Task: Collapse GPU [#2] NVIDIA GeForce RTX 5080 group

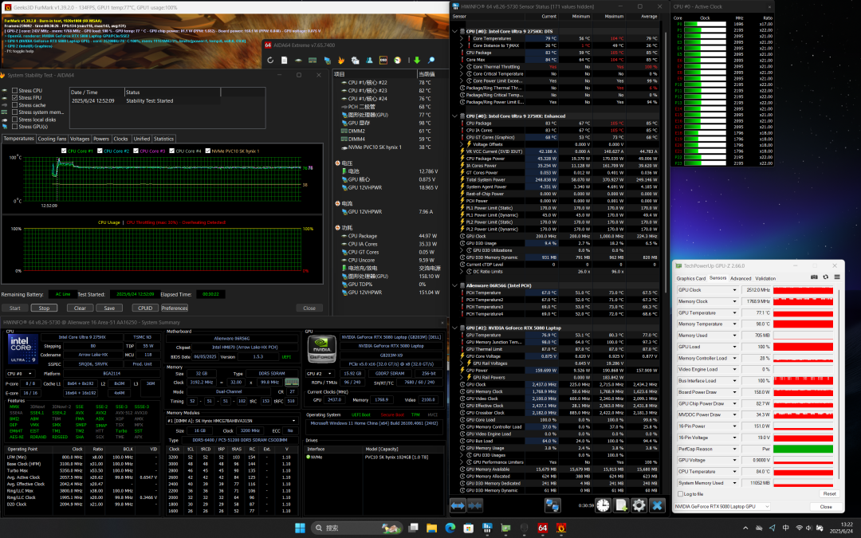Action: pyautogui.click(x=454, y=328)
